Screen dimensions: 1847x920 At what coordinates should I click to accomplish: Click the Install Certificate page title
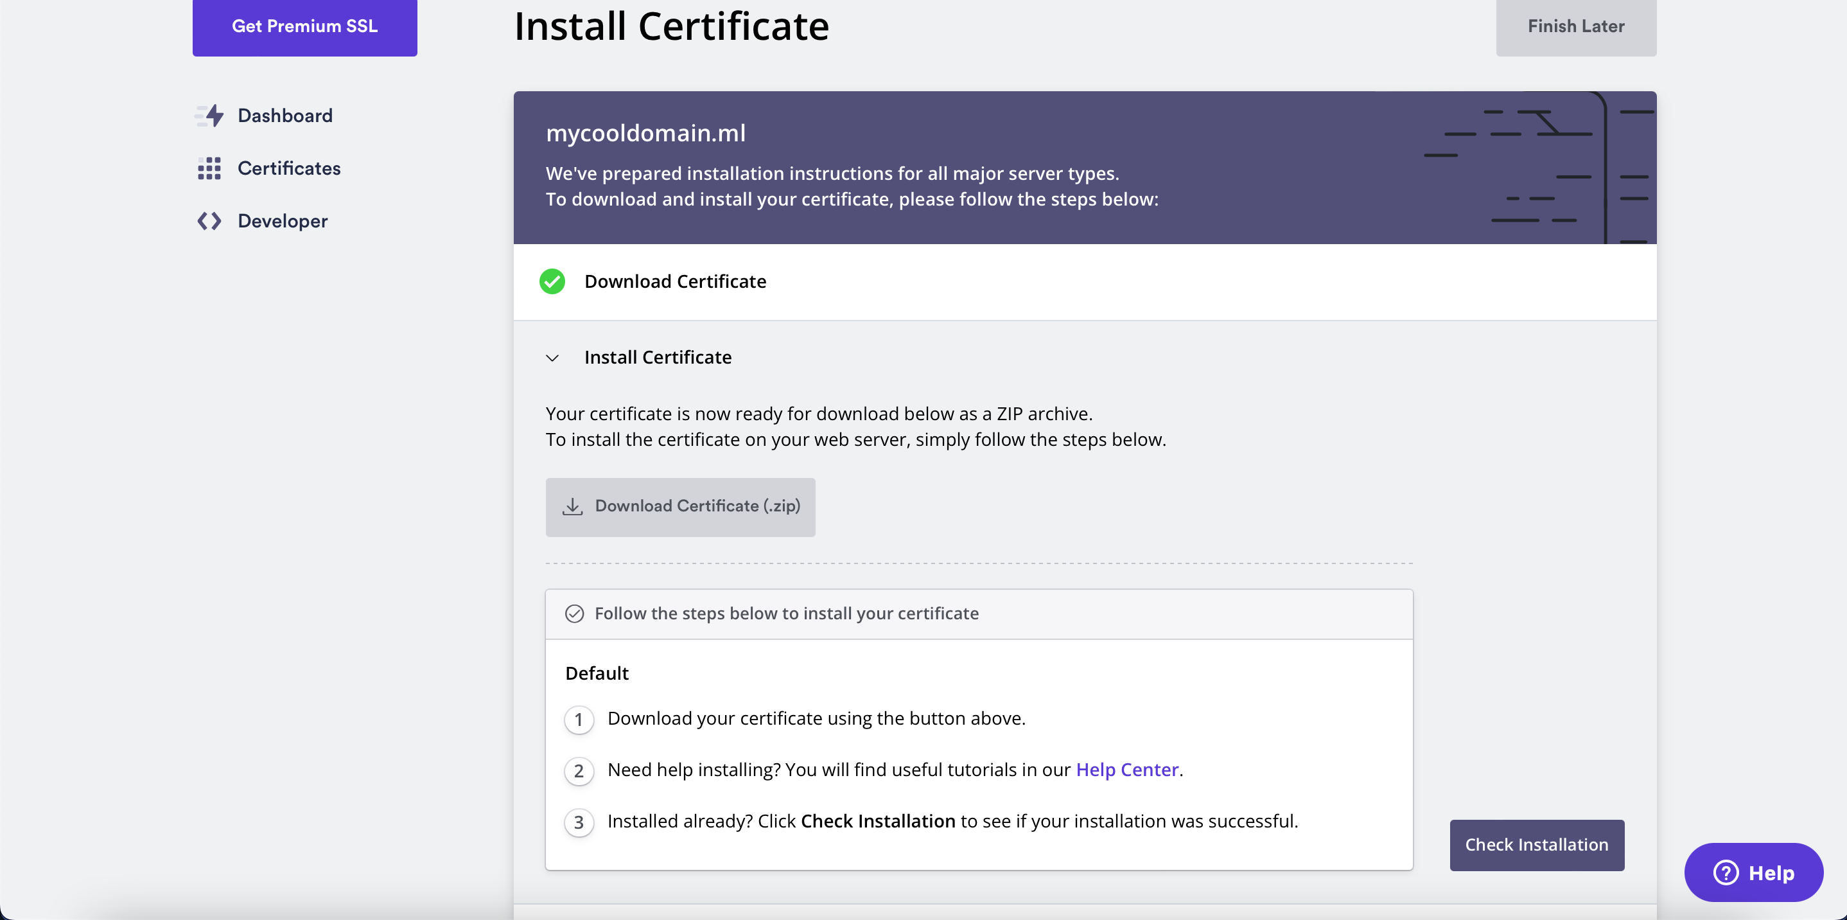[x=672, y=26]
